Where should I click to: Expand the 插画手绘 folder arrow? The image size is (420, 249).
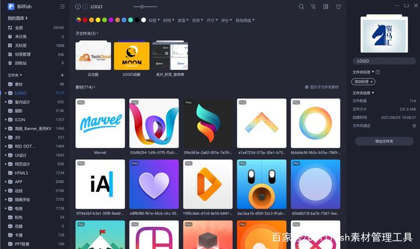click(x=6, y=199)
